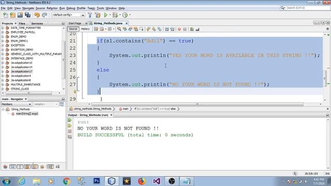Open the Debug menu

point(71,8)
